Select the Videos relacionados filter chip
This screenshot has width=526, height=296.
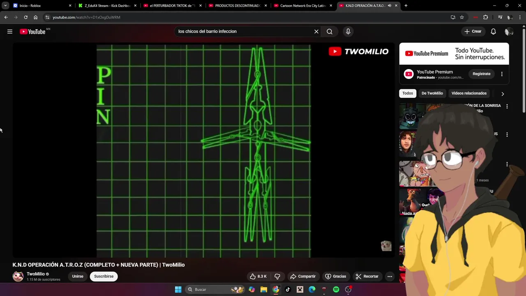[x=469, y=93]
